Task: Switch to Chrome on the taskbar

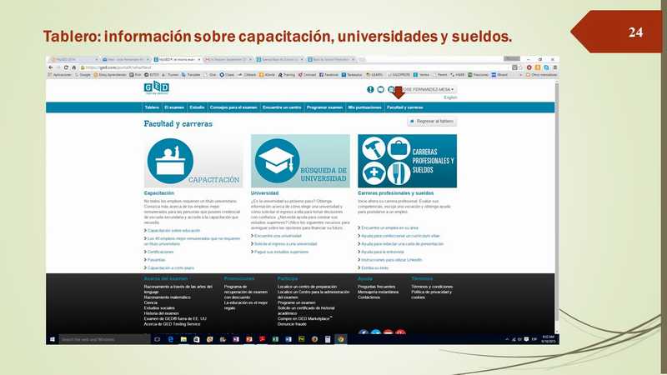Action: point(341,339)
